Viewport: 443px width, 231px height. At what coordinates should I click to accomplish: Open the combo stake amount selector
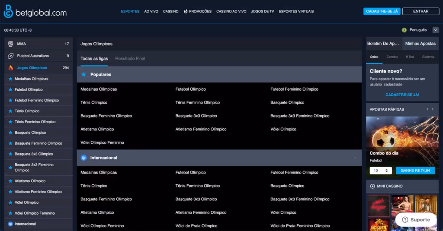(x=381, y=171)
